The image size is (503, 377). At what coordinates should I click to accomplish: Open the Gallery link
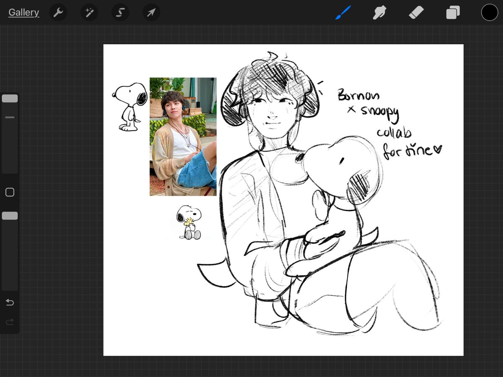[x=24, y=13]
